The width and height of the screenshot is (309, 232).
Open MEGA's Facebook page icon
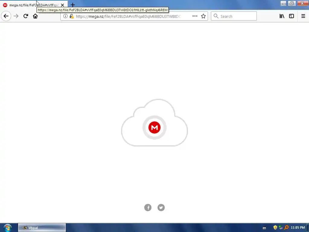point(148,208)
